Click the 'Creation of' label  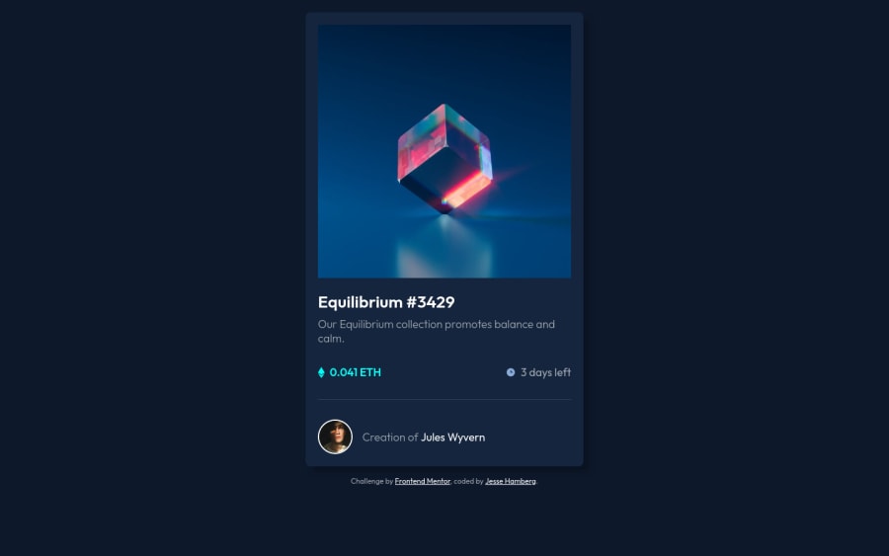click(390, 437)
